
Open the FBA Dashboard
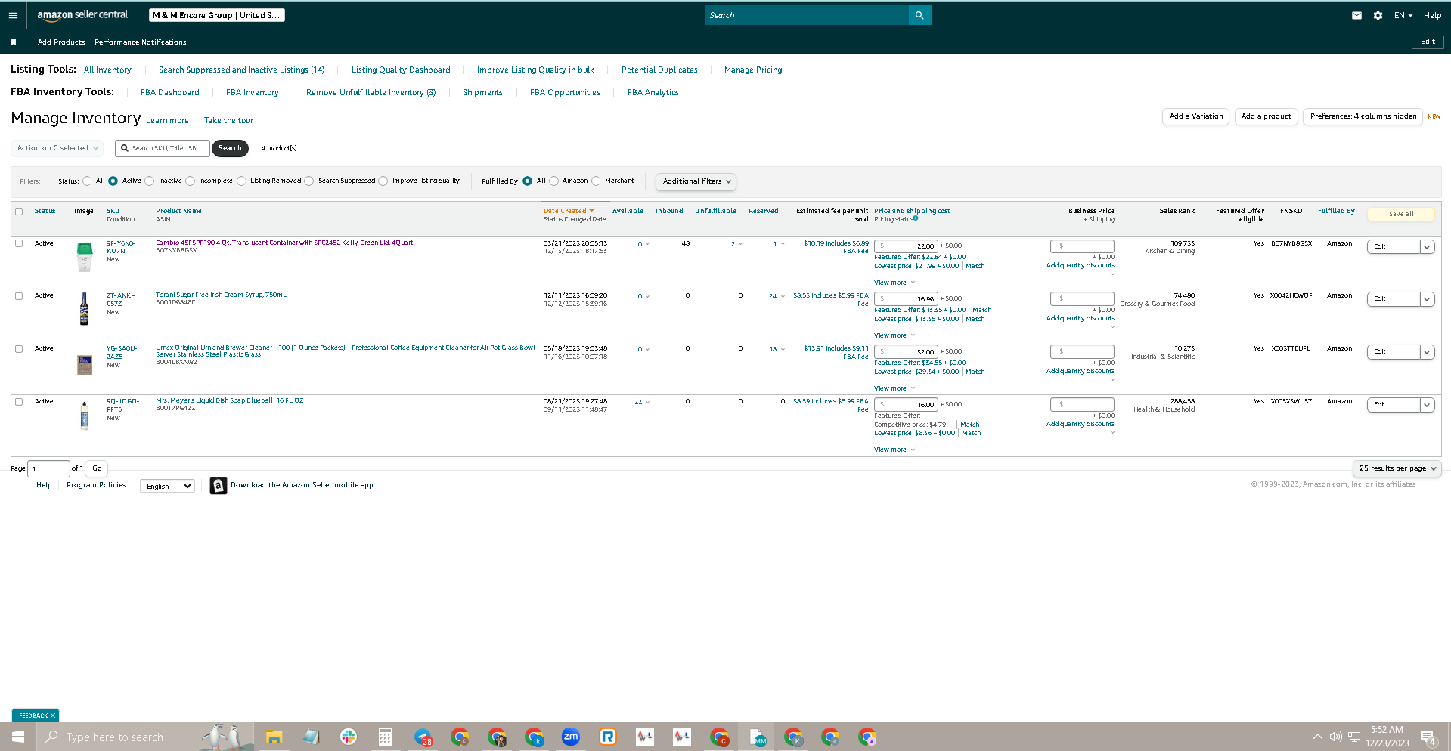click(170, 92)
